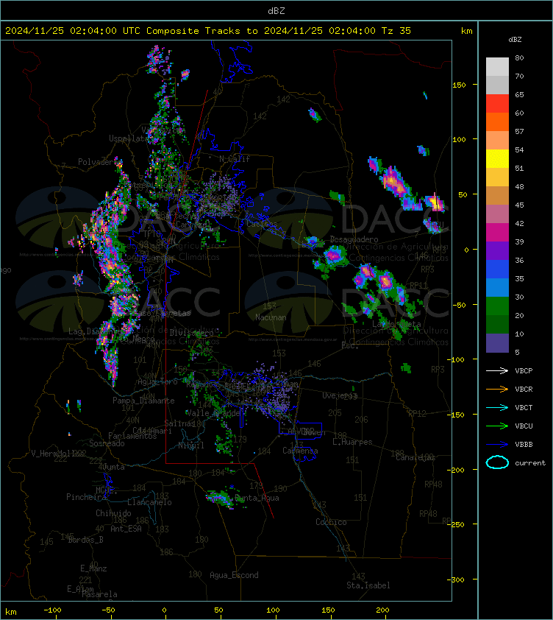The width and height of the screenshot is (553, 620).
Task: Click the 'dBZ' title at the top
Action: [276, 11]
